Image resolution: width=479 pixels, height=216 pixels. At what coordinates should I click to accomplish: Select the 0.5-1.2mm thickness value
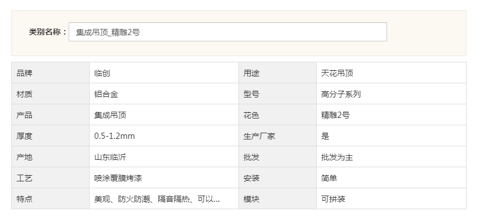click(114, 136)
